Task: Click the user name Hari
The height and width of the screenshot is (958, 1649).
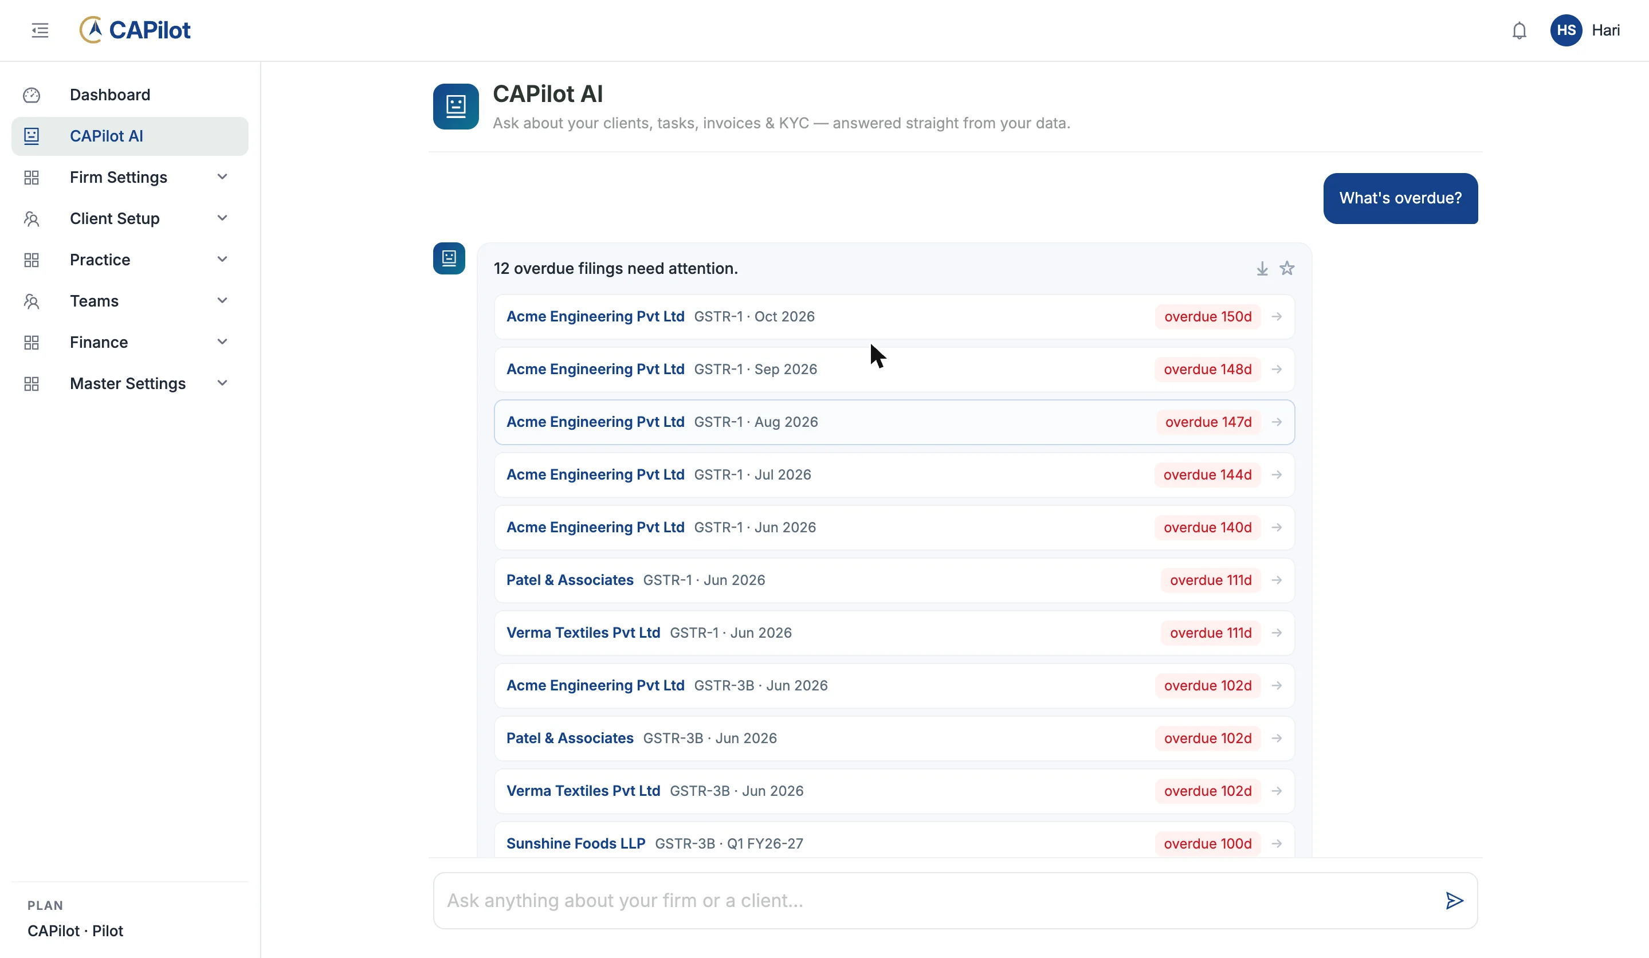Action: pos(1605,30)
